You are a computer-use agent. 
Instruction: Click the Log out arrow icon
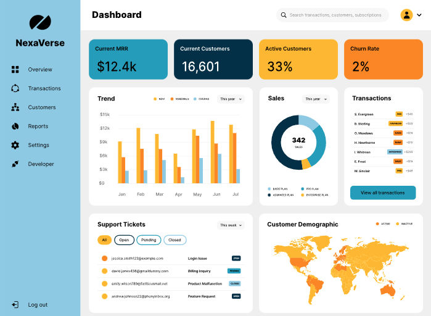[x=15, y=304]
